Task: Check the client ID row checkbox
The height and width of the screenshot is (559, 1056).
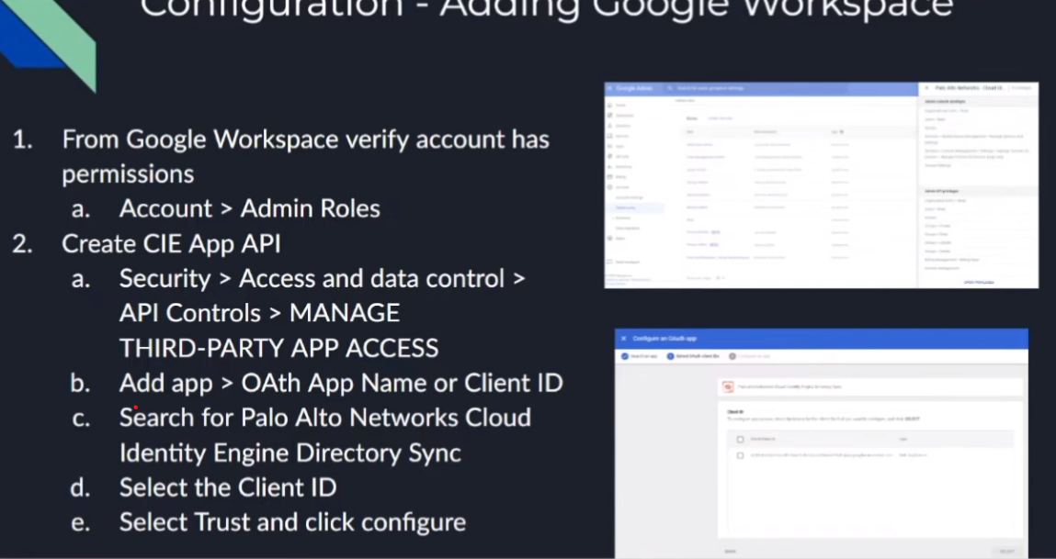Action: point(740,455)
